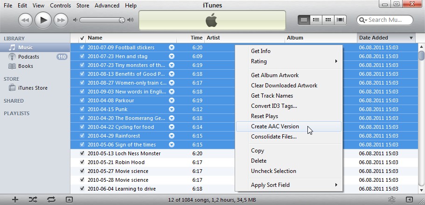This screenshot has height=205, width=425.
Task: Uncheck Hen and stag checkbox
Action: tap(82, 56)
